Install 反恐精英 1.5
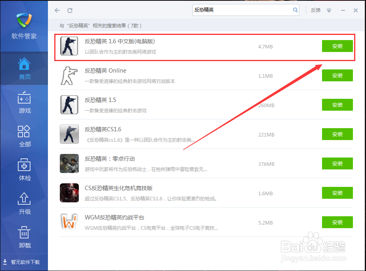The height and width of the screenshot is (271, 366). [337, 105]
